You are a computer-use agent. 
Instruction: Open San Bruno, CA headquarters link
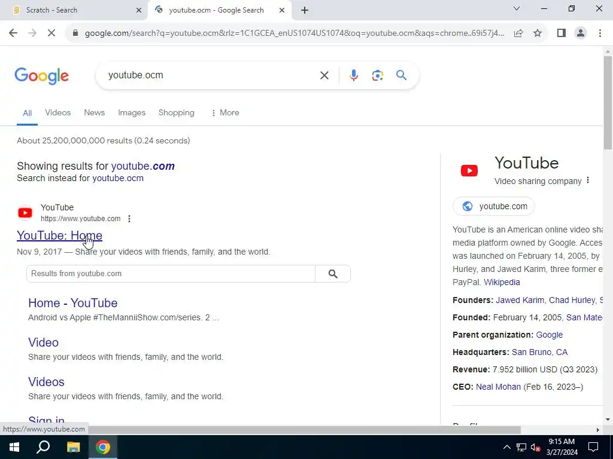point(539,352)
